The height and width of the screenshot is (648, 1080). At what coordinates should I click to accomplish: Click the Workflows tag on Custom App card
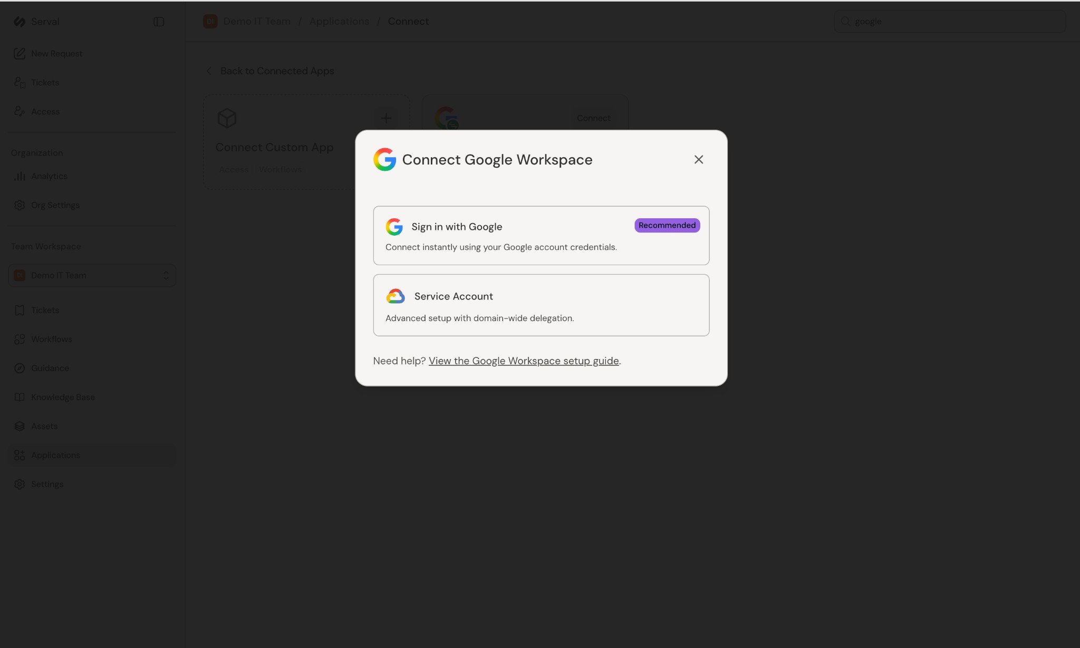280,169
